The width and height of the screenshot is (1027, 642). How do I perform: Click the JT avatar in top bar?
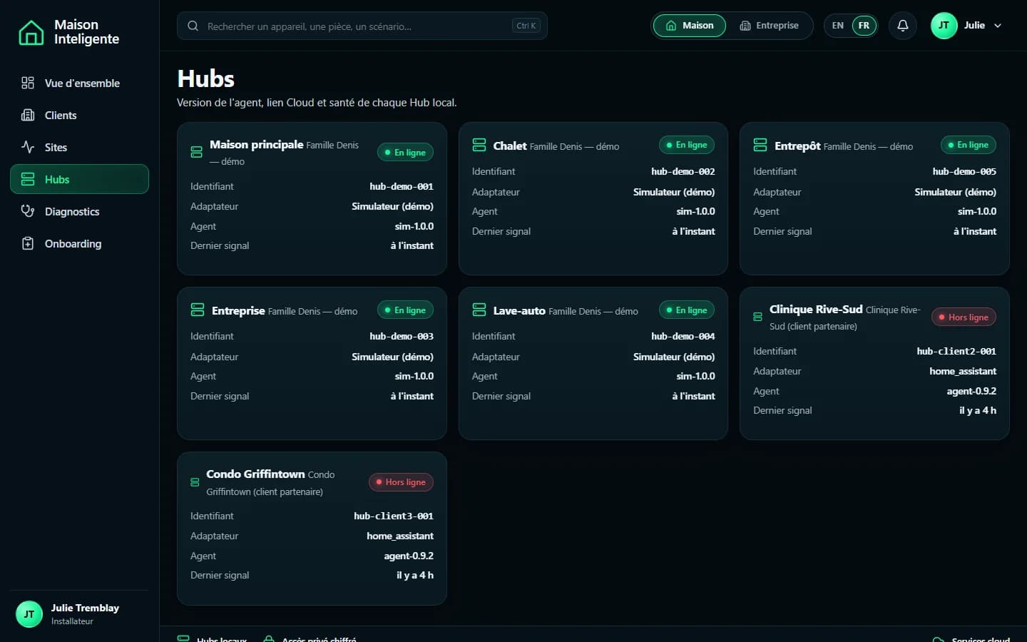(944, 26)
